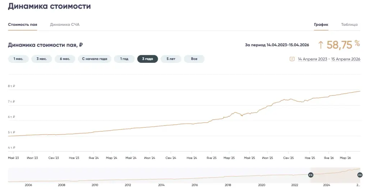Select С начала года period
This screenshot has width=368, height=192.
pos(95,59)
